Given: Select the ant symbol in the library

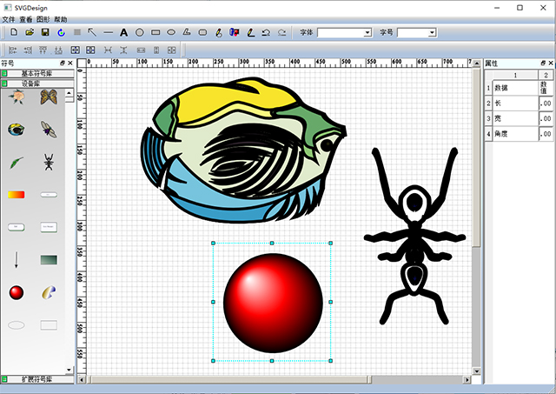Looking at the screenshot, I should (49, 162).
